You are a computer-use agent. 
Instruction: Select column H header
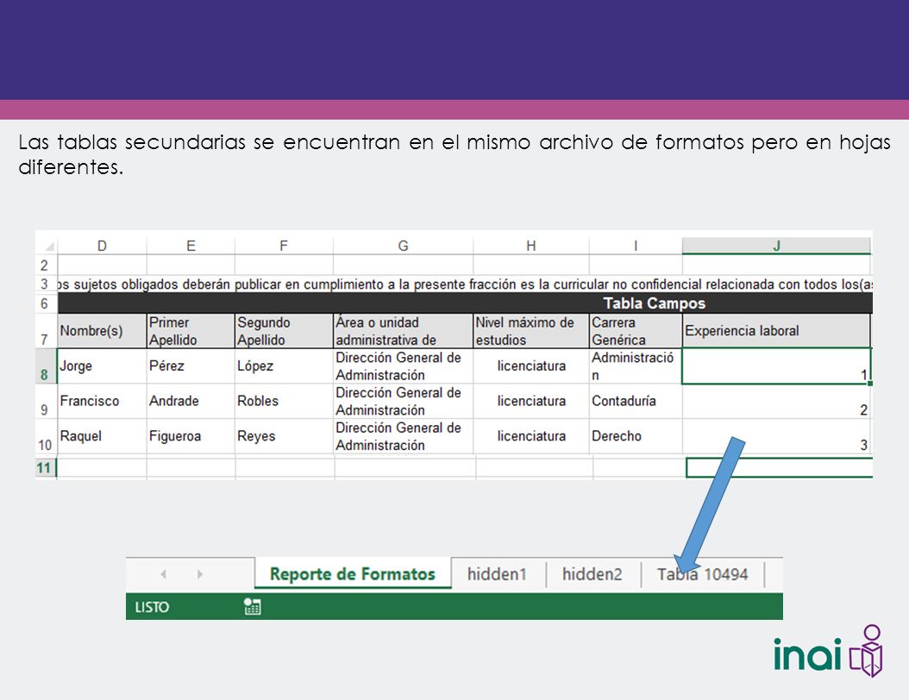tap(531, 246)
